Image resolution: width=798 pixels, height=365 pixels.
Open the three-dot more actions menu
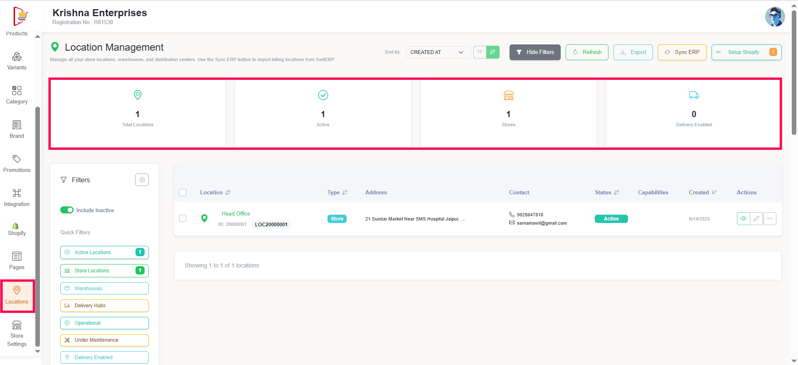click(x=770, y=218)
